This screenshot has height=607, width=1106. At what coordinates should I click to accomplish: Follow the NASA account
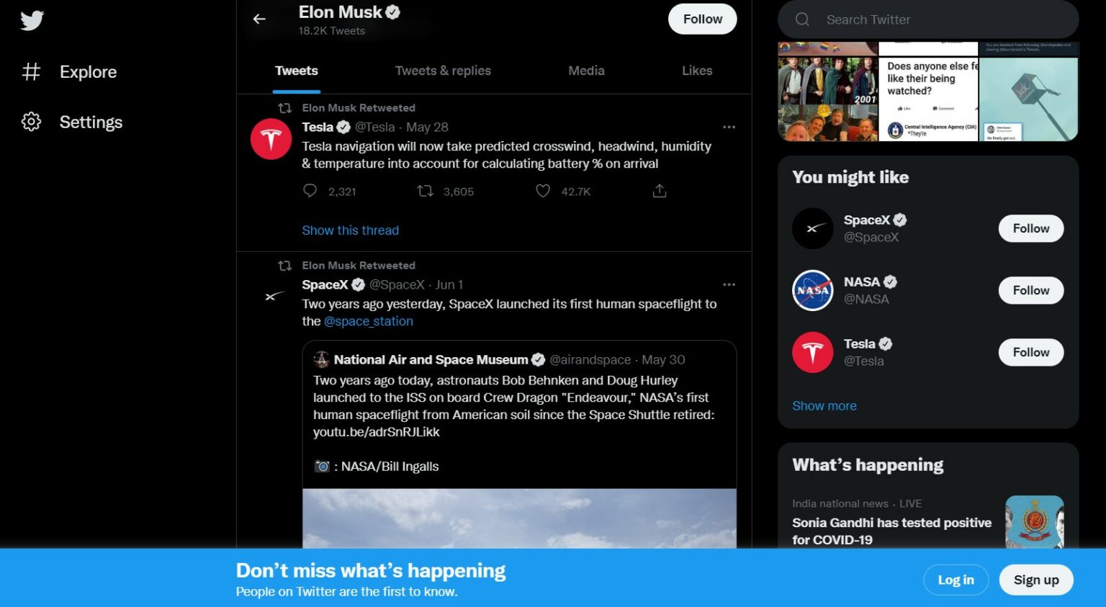1030,290
